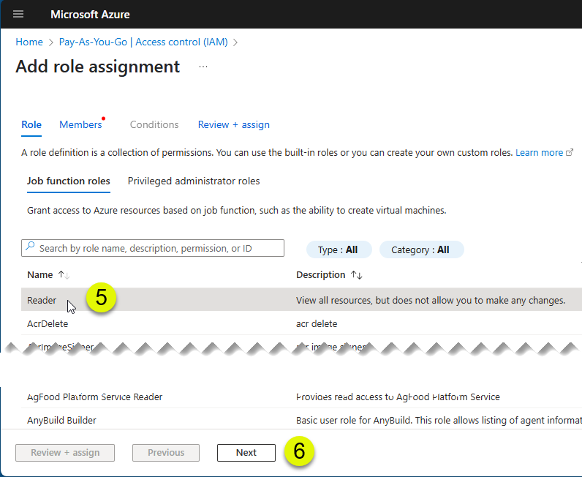
Task: Open the hamburger portal menu
Action: click(x=18, y=14)
